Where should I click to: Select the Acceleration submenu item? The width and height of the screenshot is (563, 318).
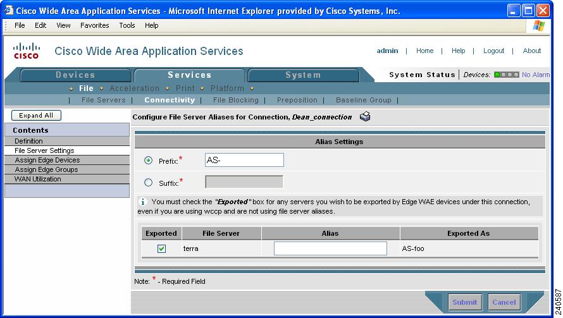[x=135, y=89]
